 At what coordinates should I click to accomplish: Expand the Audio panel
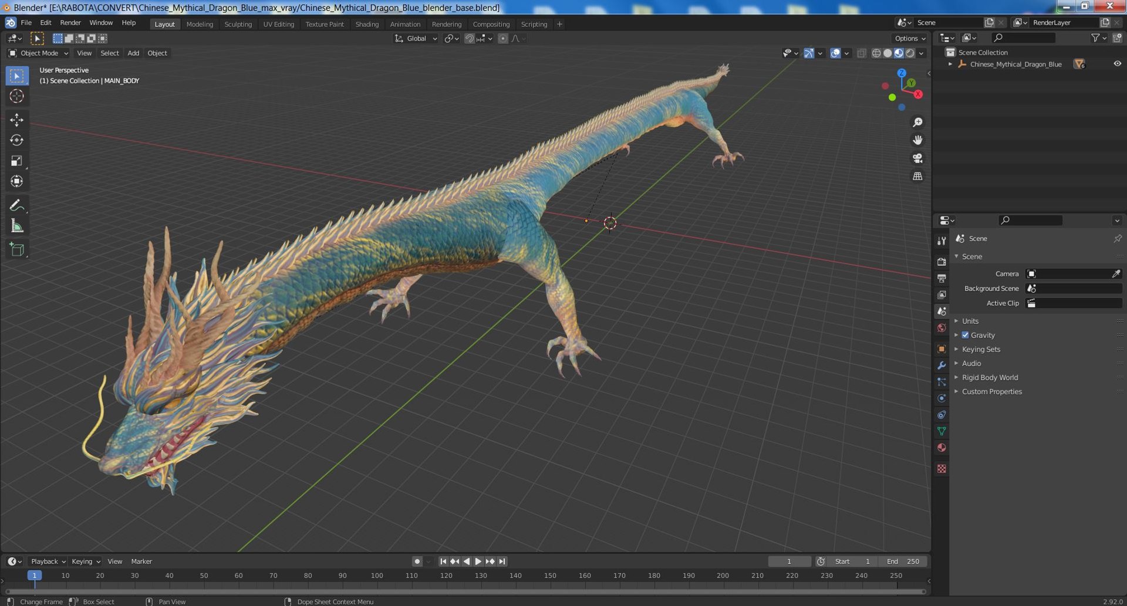click(x=971, y=363)
